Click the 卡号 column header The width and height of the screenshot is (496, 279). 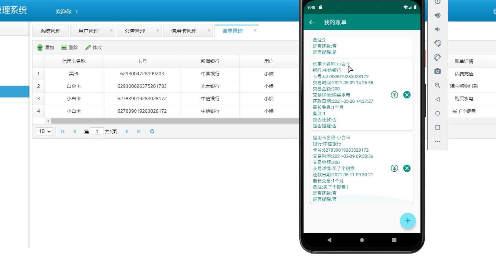coord(142,61)
